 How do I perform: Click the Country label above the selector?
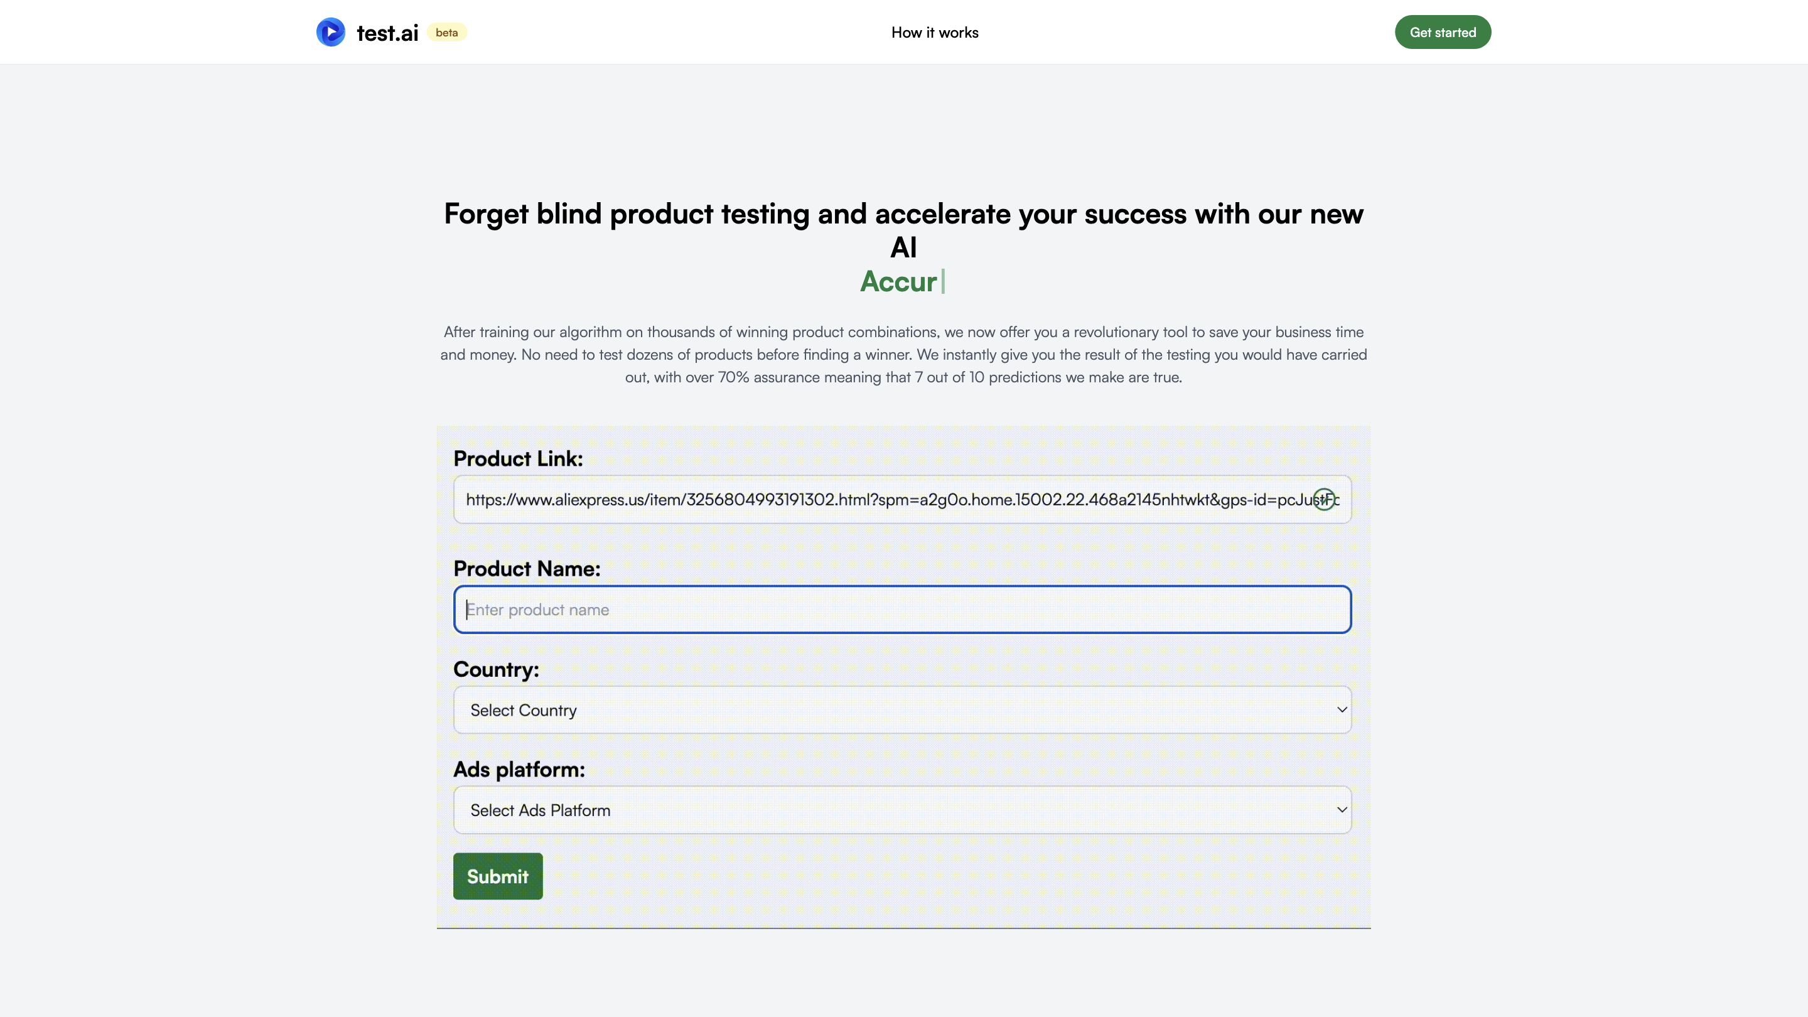click(x=496, y=670)
